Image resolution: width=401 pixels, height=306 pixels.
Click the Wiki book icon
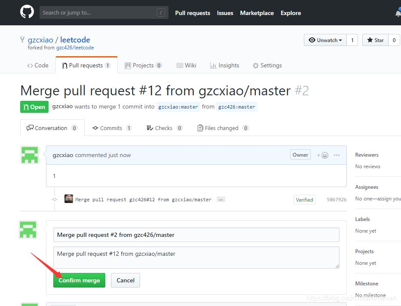tap(180, 66)
